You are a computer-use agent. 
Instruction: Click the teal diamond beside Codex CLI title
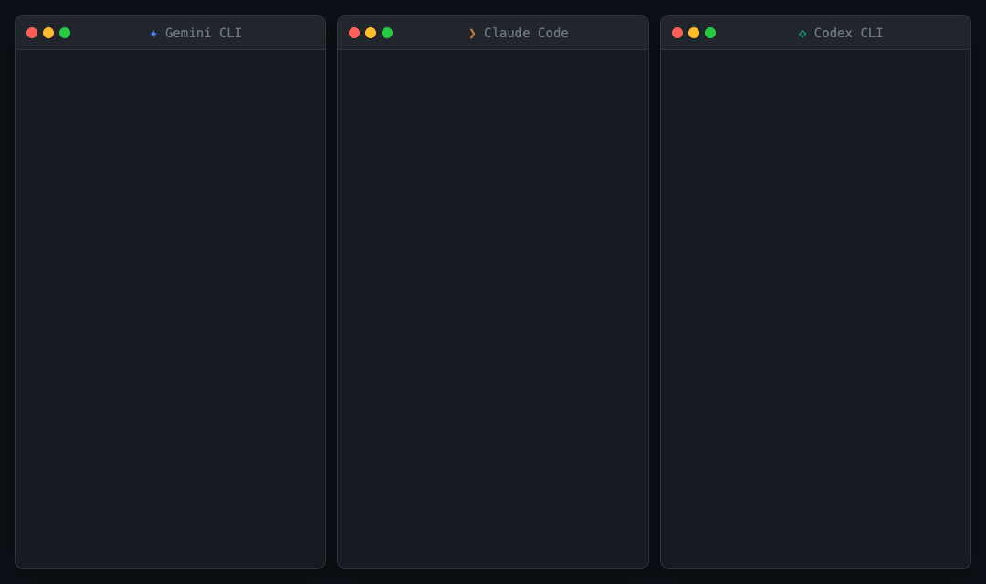803,33
